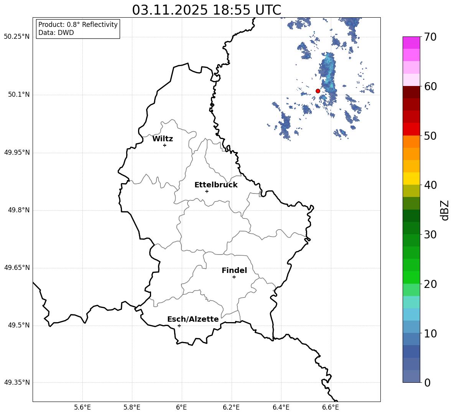Click the 40 colorbar tick label
Viewport: 454px width, 415px height.
pyautogui.click(x=430, y=185)
